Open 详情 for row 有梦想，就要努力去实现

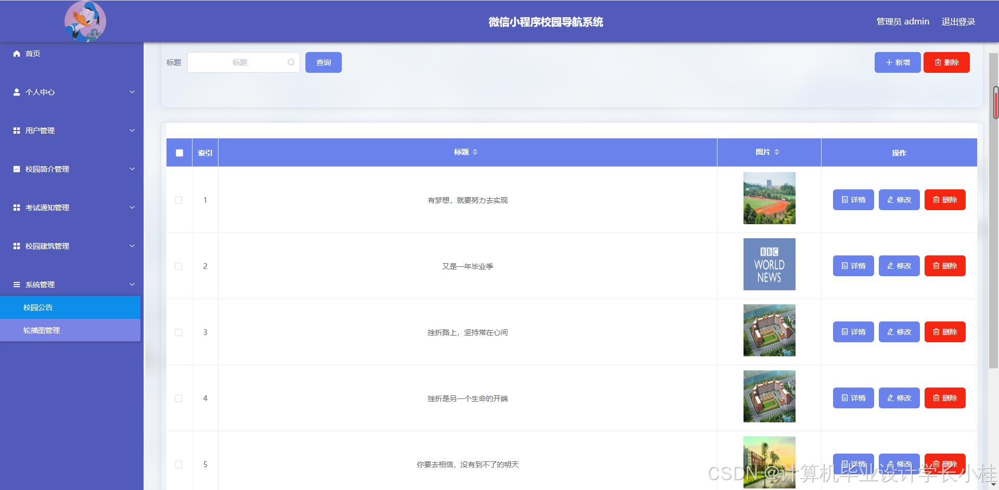[853, 200]
